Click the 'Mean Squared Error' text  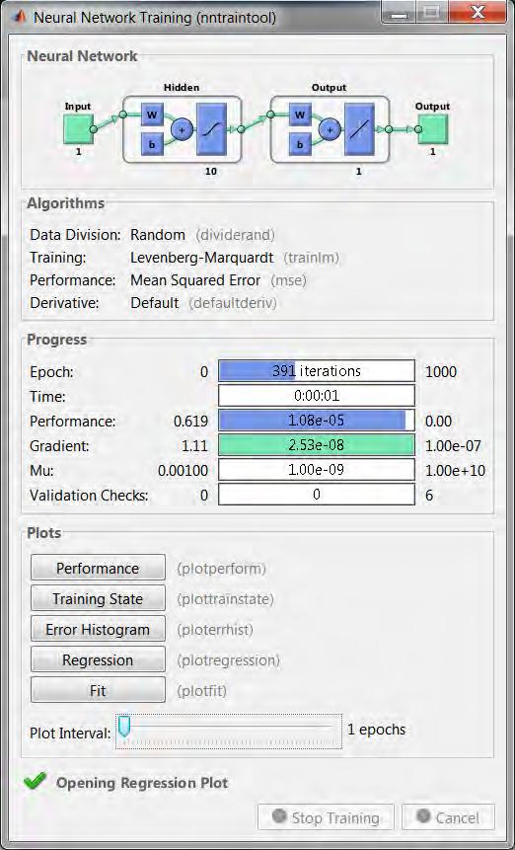tap(195, 280)
